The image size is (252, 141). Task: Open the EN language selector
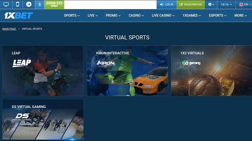coord(245,4)
